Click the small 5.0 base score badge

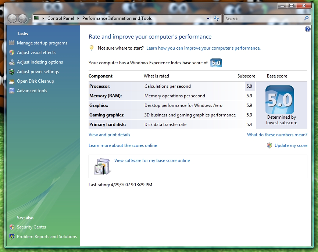point(216,63)
